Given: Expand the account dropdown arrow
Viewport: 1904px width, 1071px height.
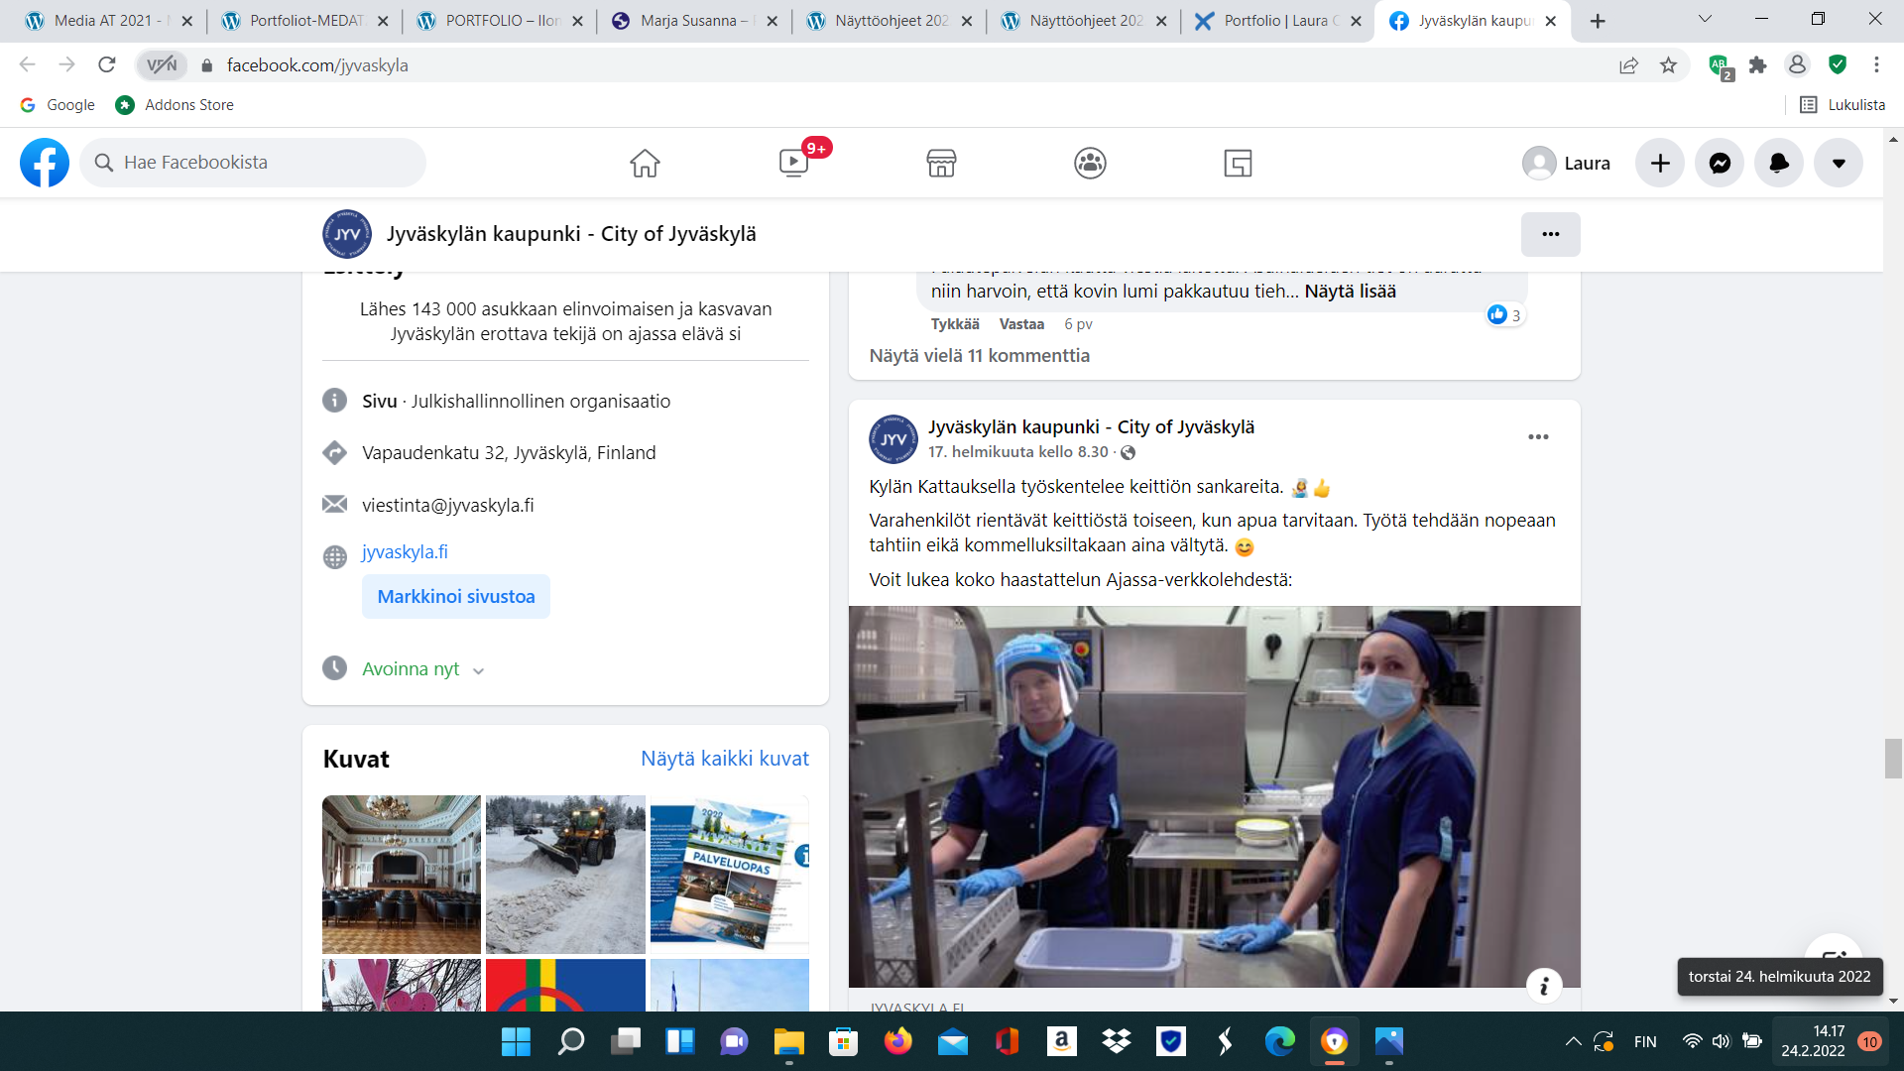Looking at the screenshot, I should [1839, 163].
